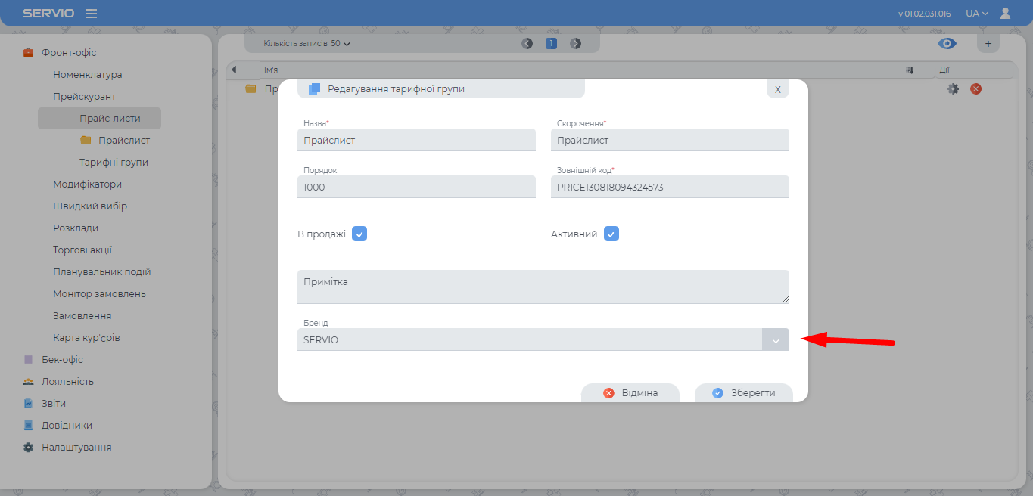The image size is (1033, 496).
Task: Uncheck the "Активний" checkbox
Action: click(611, 234)
